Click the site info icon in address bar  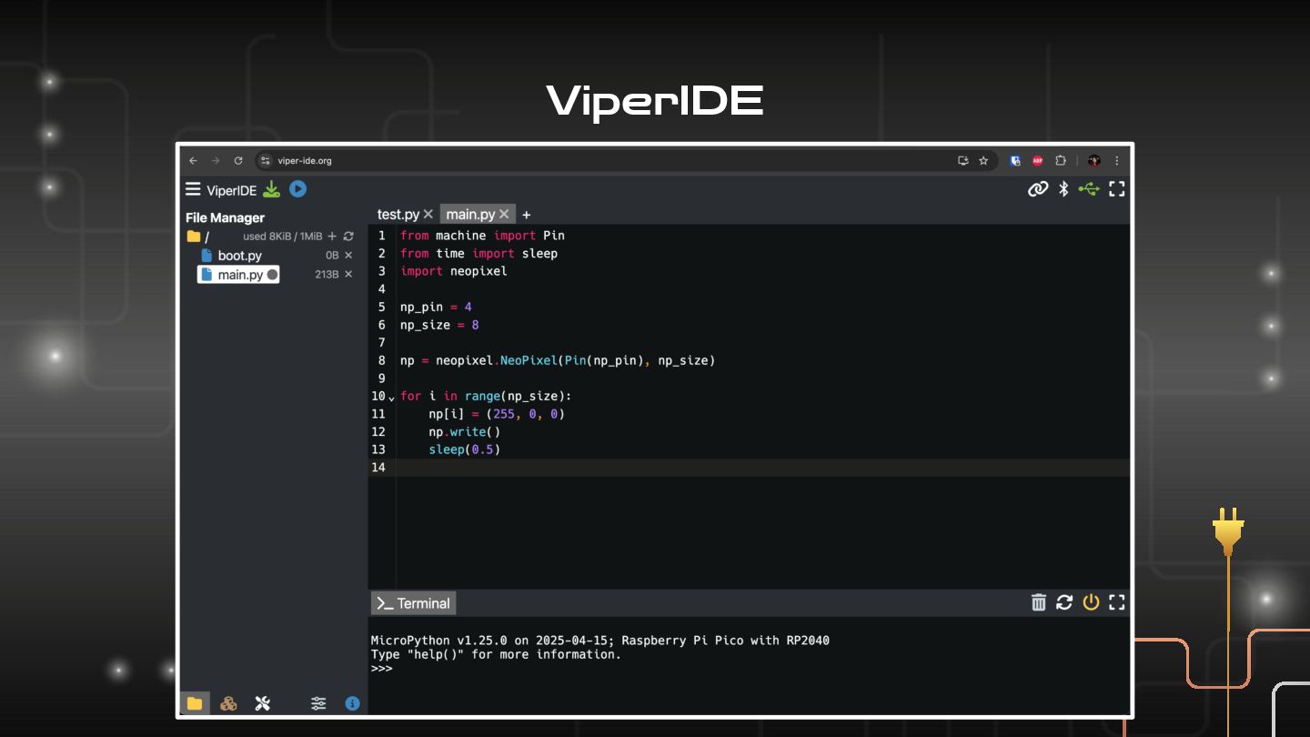[266, 161]
